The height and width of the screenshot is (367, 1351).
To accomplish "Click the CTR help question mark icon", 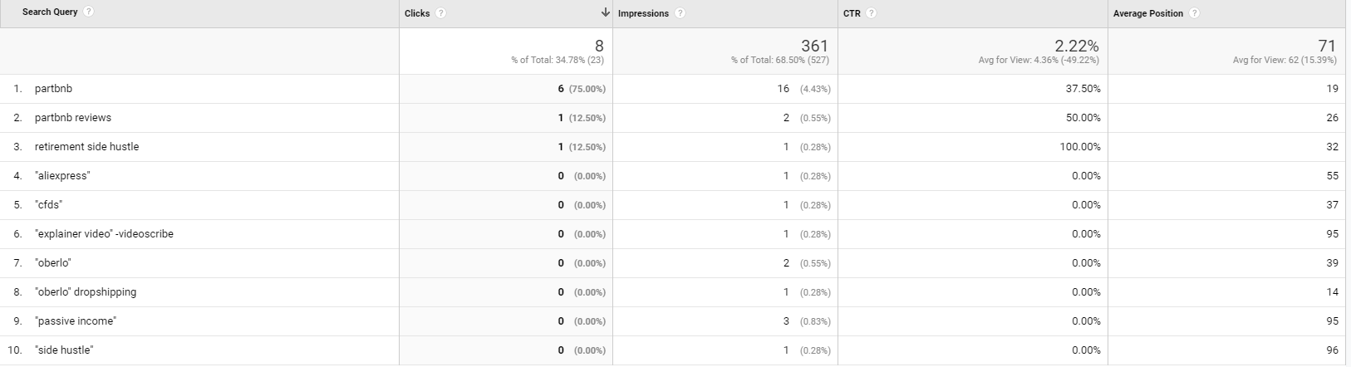I will coord(871,13).
